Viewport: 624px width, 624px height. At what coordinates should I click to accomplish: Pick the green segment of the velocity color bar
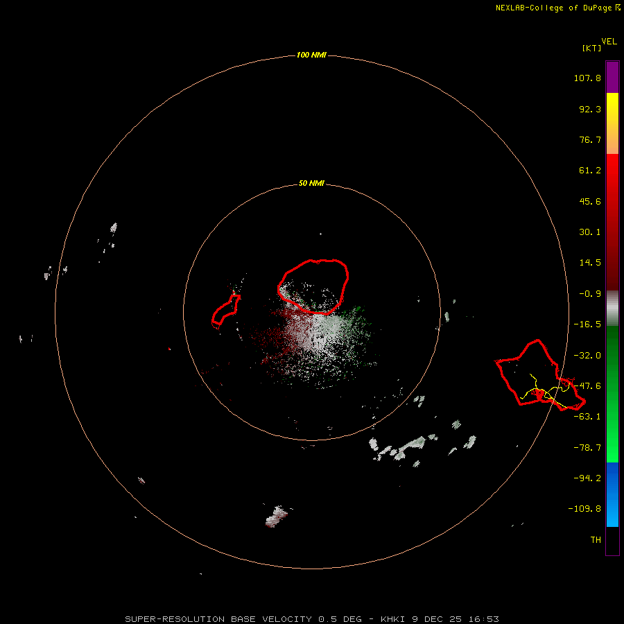612,394
